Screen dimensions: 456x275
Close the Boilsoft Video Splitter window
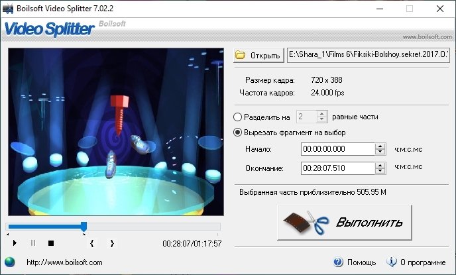[440, 9]
